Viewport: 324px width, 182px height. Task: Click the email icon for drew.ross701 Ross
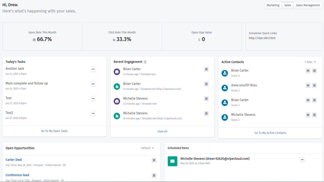point(308,86)
